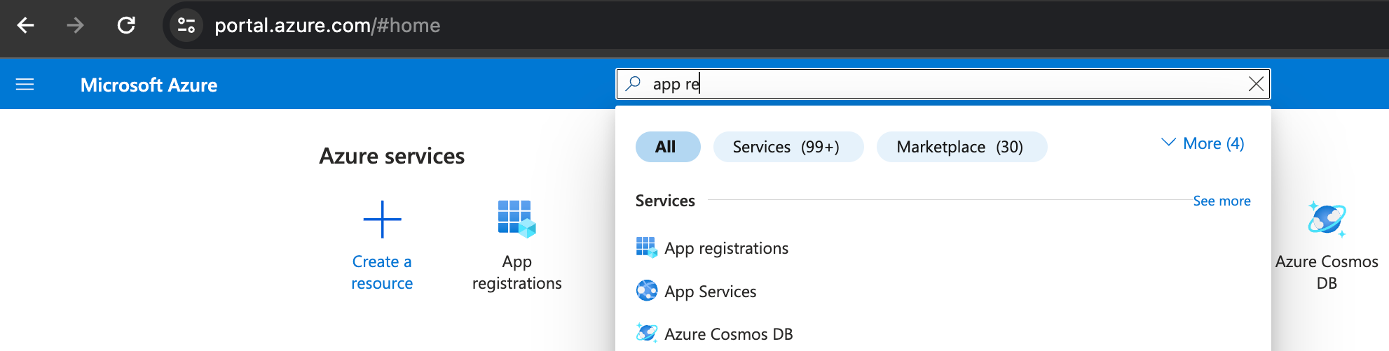Click the Create a resource plus icon
The image size is (1389, 351).
pos(383,220)
